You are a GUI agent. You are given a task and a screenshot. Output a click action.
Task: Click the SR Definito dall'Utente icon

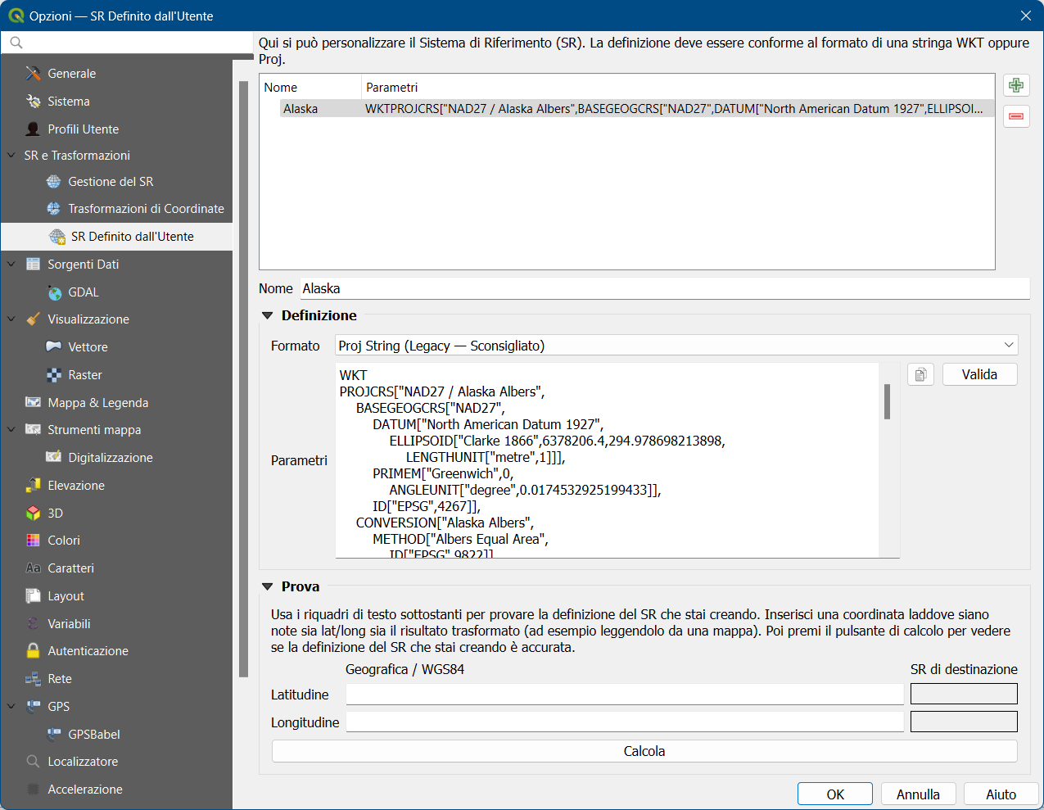57,237
